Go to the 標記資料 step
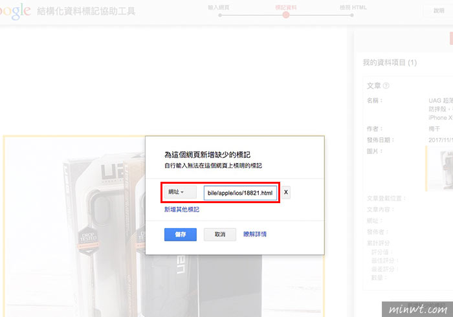 [286, 8]
